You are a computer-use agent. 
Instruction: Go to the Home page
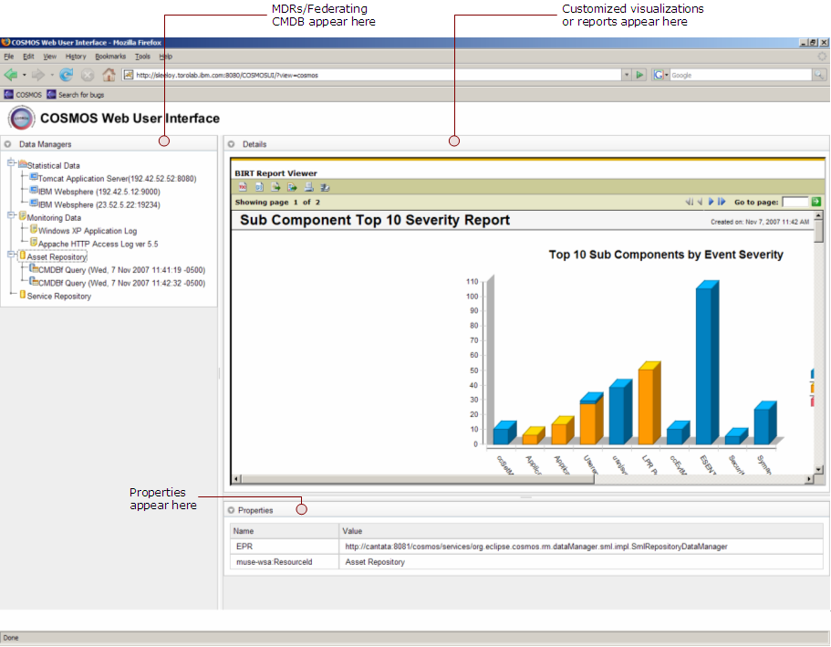pos(109,75)
